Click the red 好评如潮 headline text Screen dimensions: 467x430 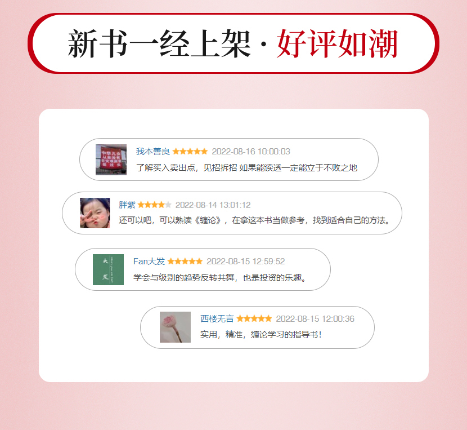coord(337,43)
